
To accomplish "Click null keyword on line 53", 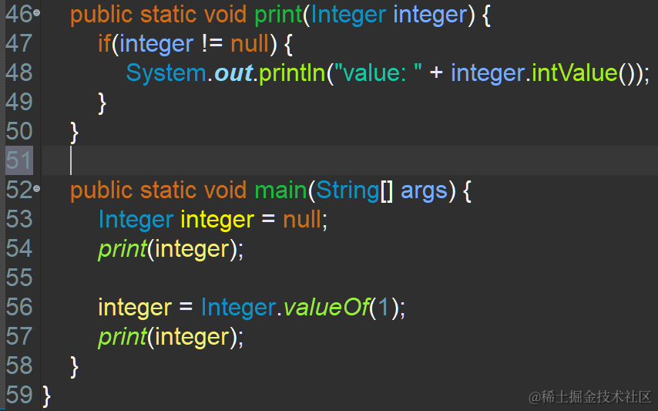I will click(302, 219).
